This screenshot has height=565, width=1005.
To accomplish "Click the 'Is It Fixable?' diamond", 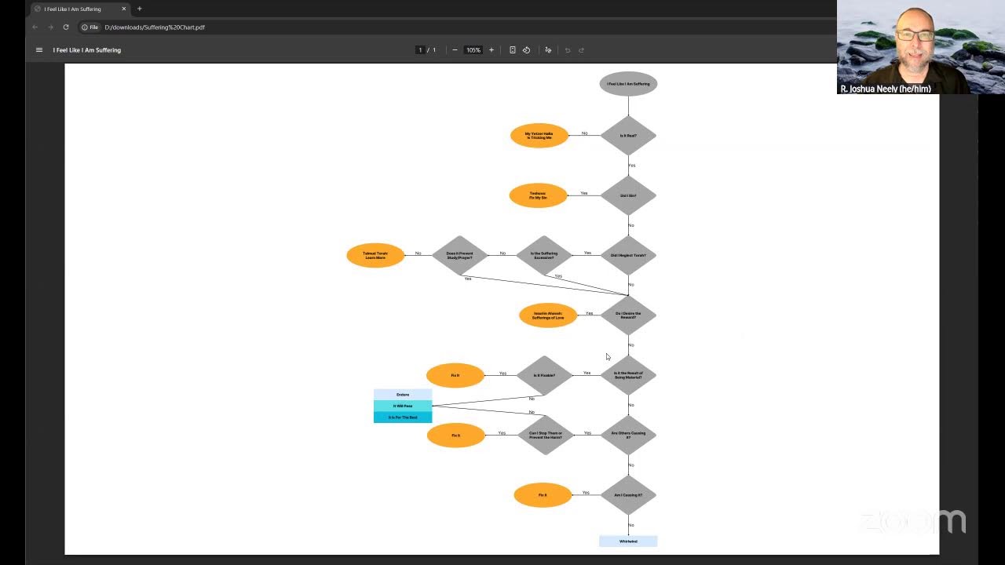I will (x=544, y=375).
